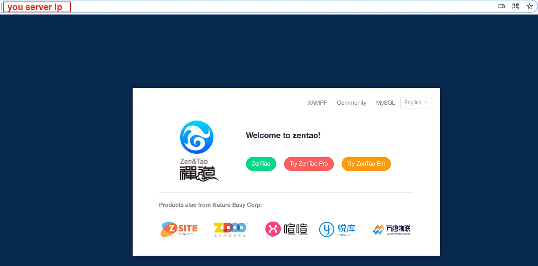The height and width of the screenshot is (266, 538).
Task: Launch ZenTao with the green button
Action: click(261, 164)
